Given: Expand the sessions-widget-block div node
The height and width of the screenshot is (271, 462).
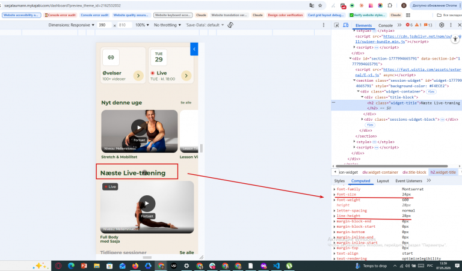Looking at the screenshot, I should pyautogui.click(x=362, y=119).
